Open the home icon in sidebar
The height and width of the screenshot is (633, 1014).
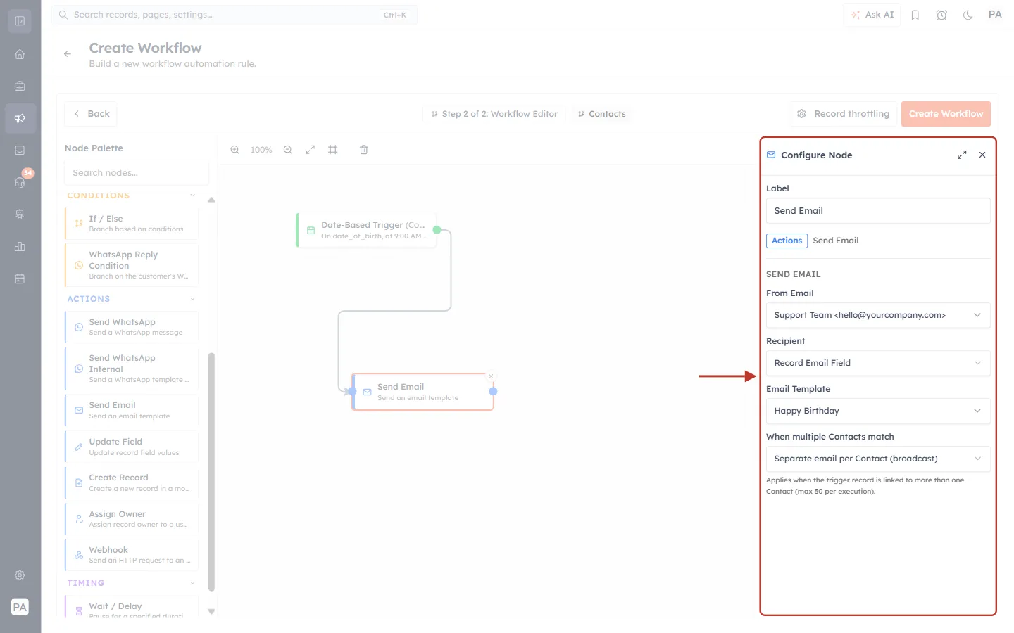(20, 54)
